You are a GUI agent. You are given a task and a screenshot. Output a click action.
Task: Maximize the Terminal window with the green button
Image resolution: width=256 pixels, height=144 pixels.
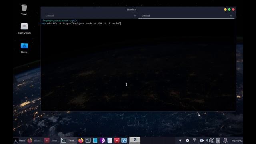click(229, 10)
